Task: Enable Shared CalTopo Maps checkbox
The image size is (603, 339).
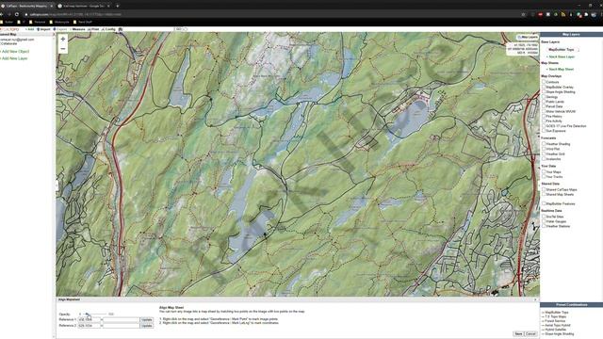Action: pos(544,189)
